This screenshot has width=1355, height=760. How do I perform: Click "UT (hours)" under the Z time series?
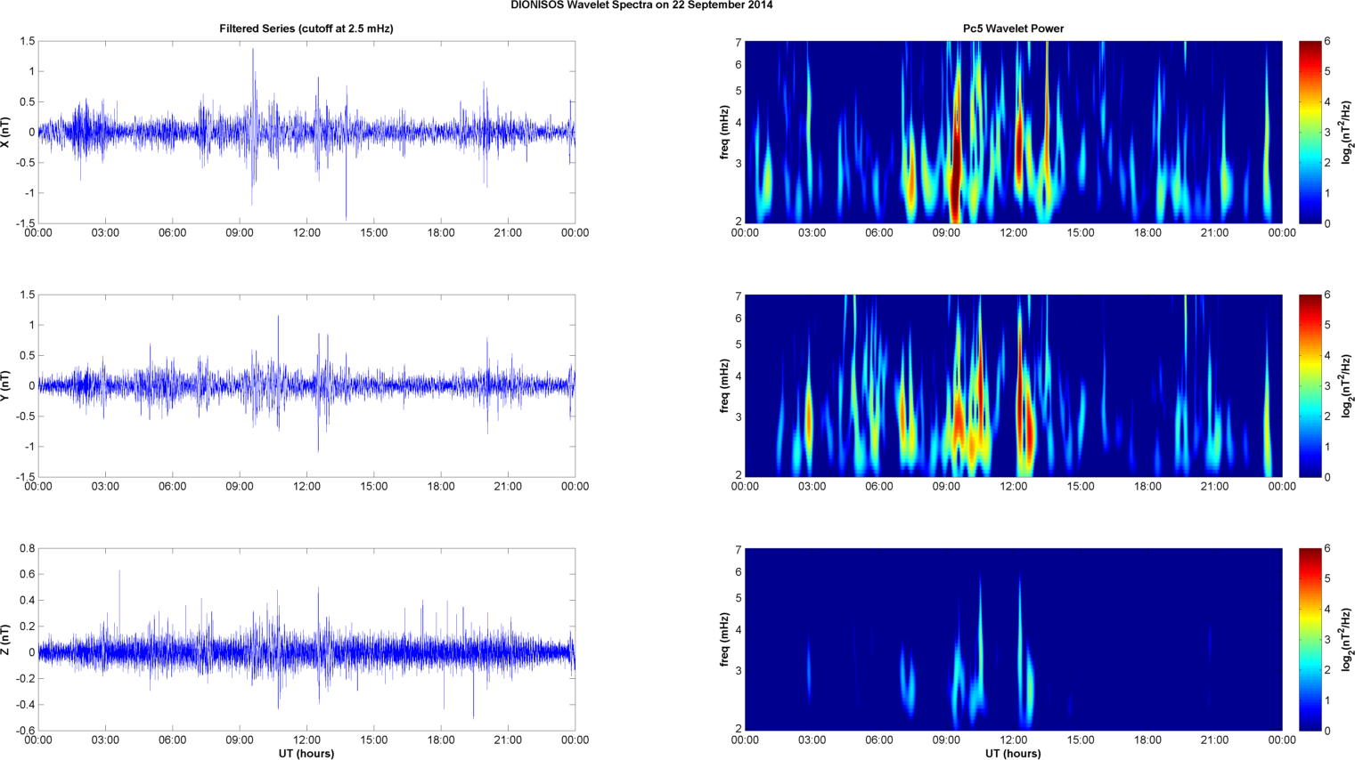click(306, 753)
